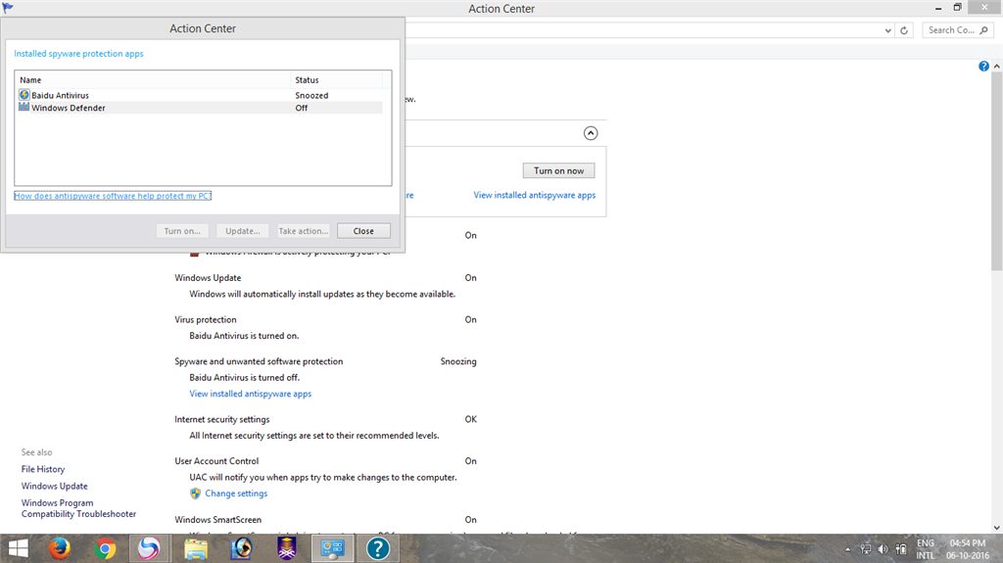This screenshot has width=1003, height=563.
Task: Click the 'Windows SmartScreen' heading
Action: coord(217,520)
